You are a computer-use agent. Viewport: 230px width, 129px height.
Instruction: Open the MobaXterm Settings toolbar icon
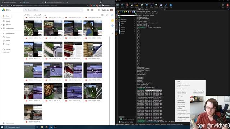coord(166,5)
